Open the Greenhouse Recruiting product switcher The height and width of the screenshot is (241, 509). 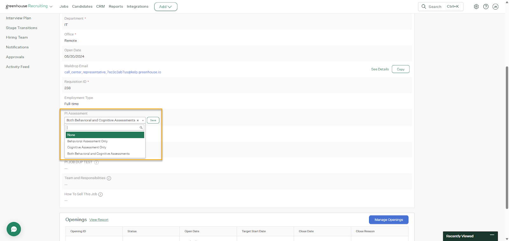click(x=29, y=6)
